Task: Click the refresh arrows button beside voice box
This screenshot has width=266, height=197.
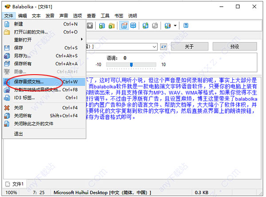Action: coord(164,47)
